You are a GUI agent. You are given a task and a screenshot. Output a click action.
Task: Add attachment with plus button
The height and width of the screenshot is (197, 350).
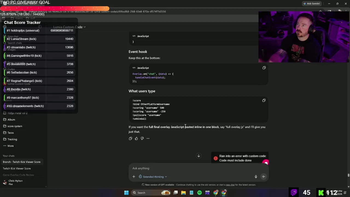tap(134, 177)
